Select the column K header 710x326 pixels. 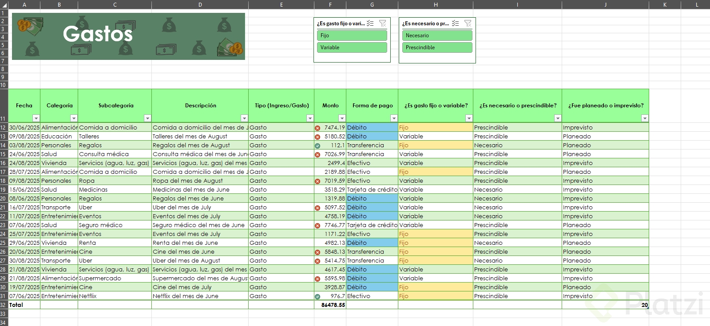click(x=665, y=4)
